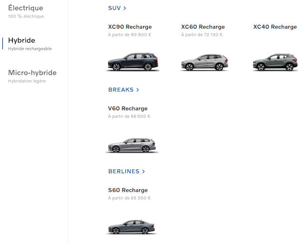Open the BERLINES section heading link

coord(123,171)
